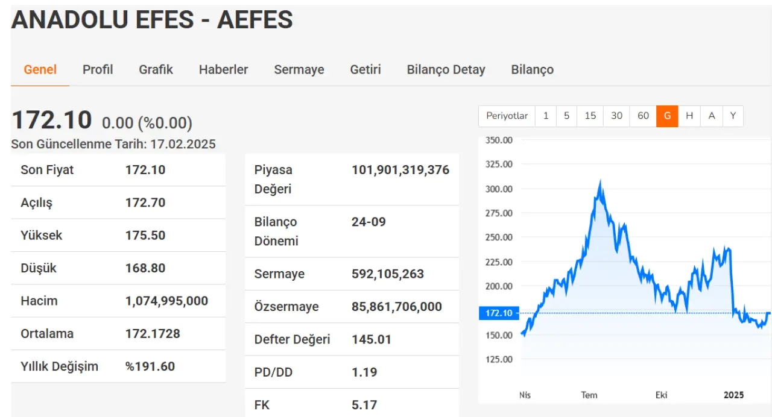This screenshot has height=417, width=772.
Task: Set chart period to 30 minutes
Action: 616,116
